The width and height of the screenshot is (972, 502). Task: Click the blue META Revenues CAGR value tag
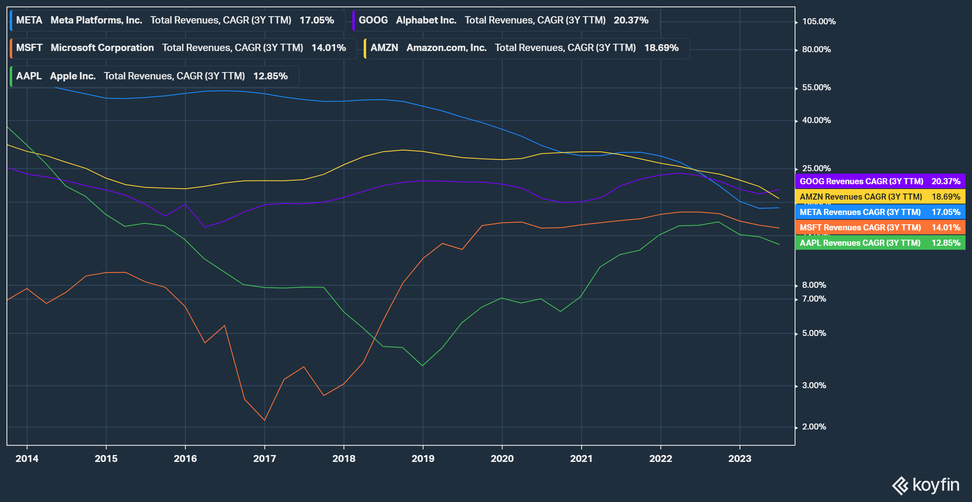880,212
